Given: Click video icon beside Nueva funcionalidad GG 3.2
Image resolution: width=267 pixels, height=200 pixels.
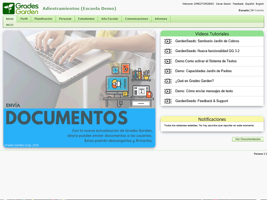Looking at the screenshot, I should click(168, 51).
